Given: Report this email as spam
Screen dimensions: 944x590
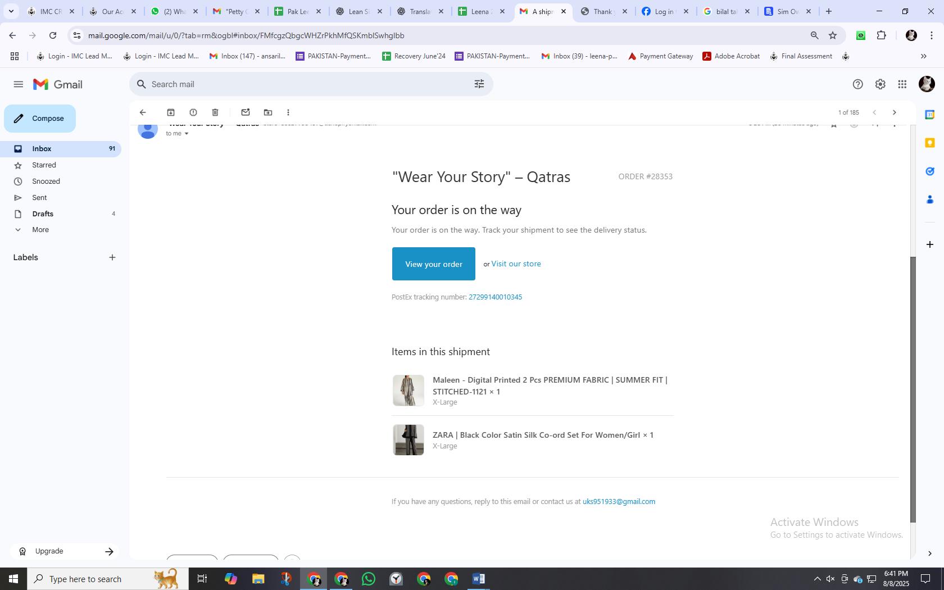Looking at the screenshot, I should pos(193,112).
